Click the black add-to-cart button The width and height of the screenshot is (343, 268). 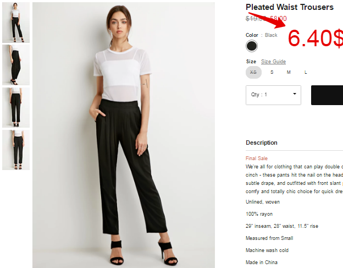(327, 95)
